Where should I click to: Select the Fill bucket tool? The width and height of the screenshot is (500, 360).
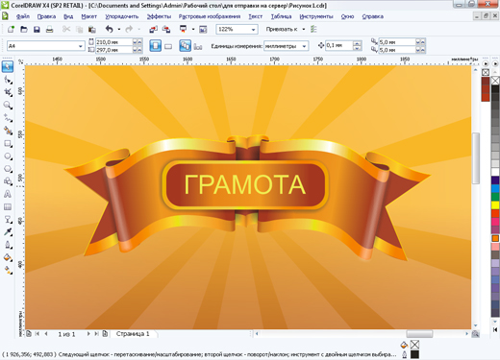(x=8, y=257)
